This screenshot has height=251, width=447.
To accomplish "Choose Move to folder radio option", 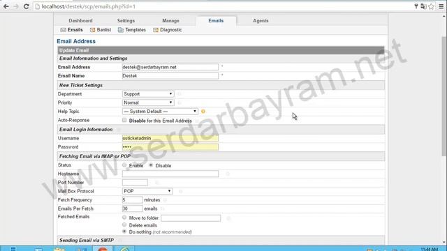I will pyautogui.click(x=124, y=218).
